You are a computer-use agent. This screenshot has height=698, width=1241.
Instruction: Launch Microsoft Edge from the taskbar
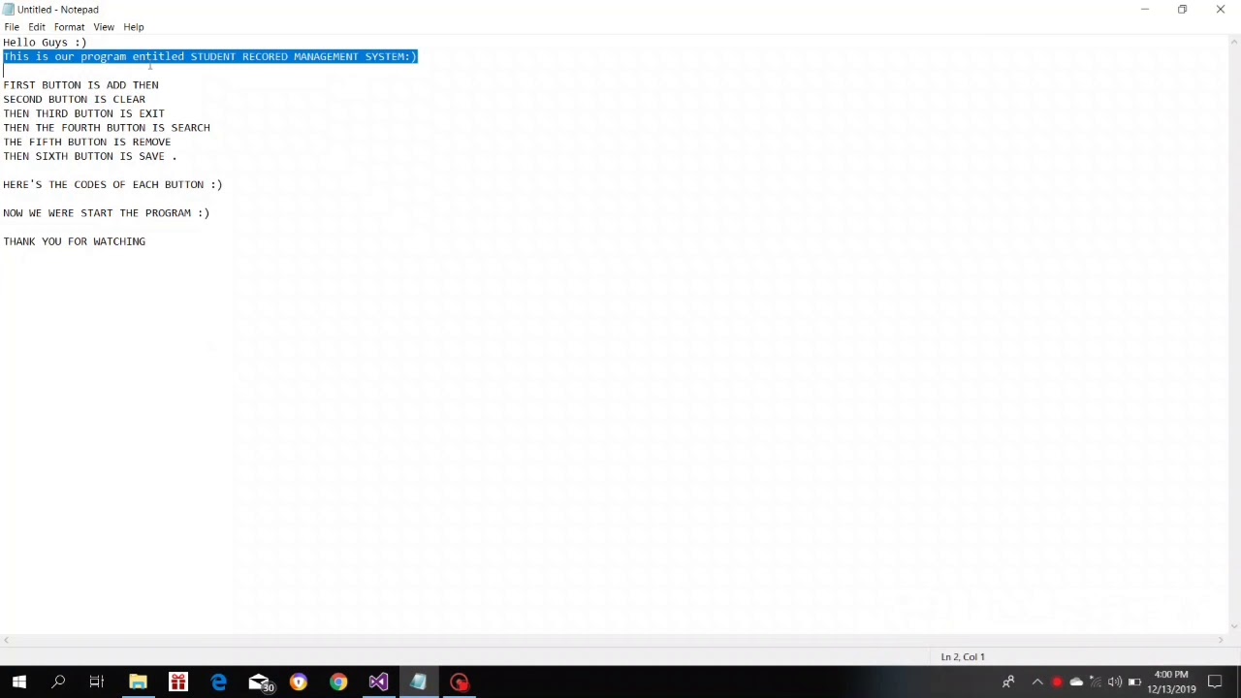click(x=219, y=682)
